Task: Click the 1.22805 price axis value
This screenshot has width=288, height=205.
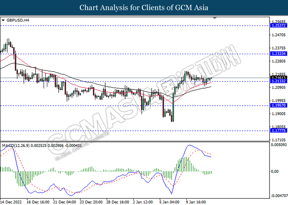Action: coord(279,61)
